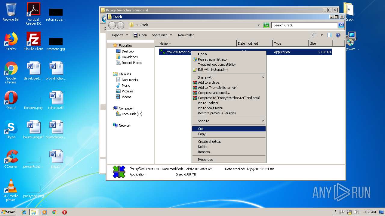Launch Google Chrome desktop shortcut
The height and width of the screenshot is (216, 385).
(11, 73)
